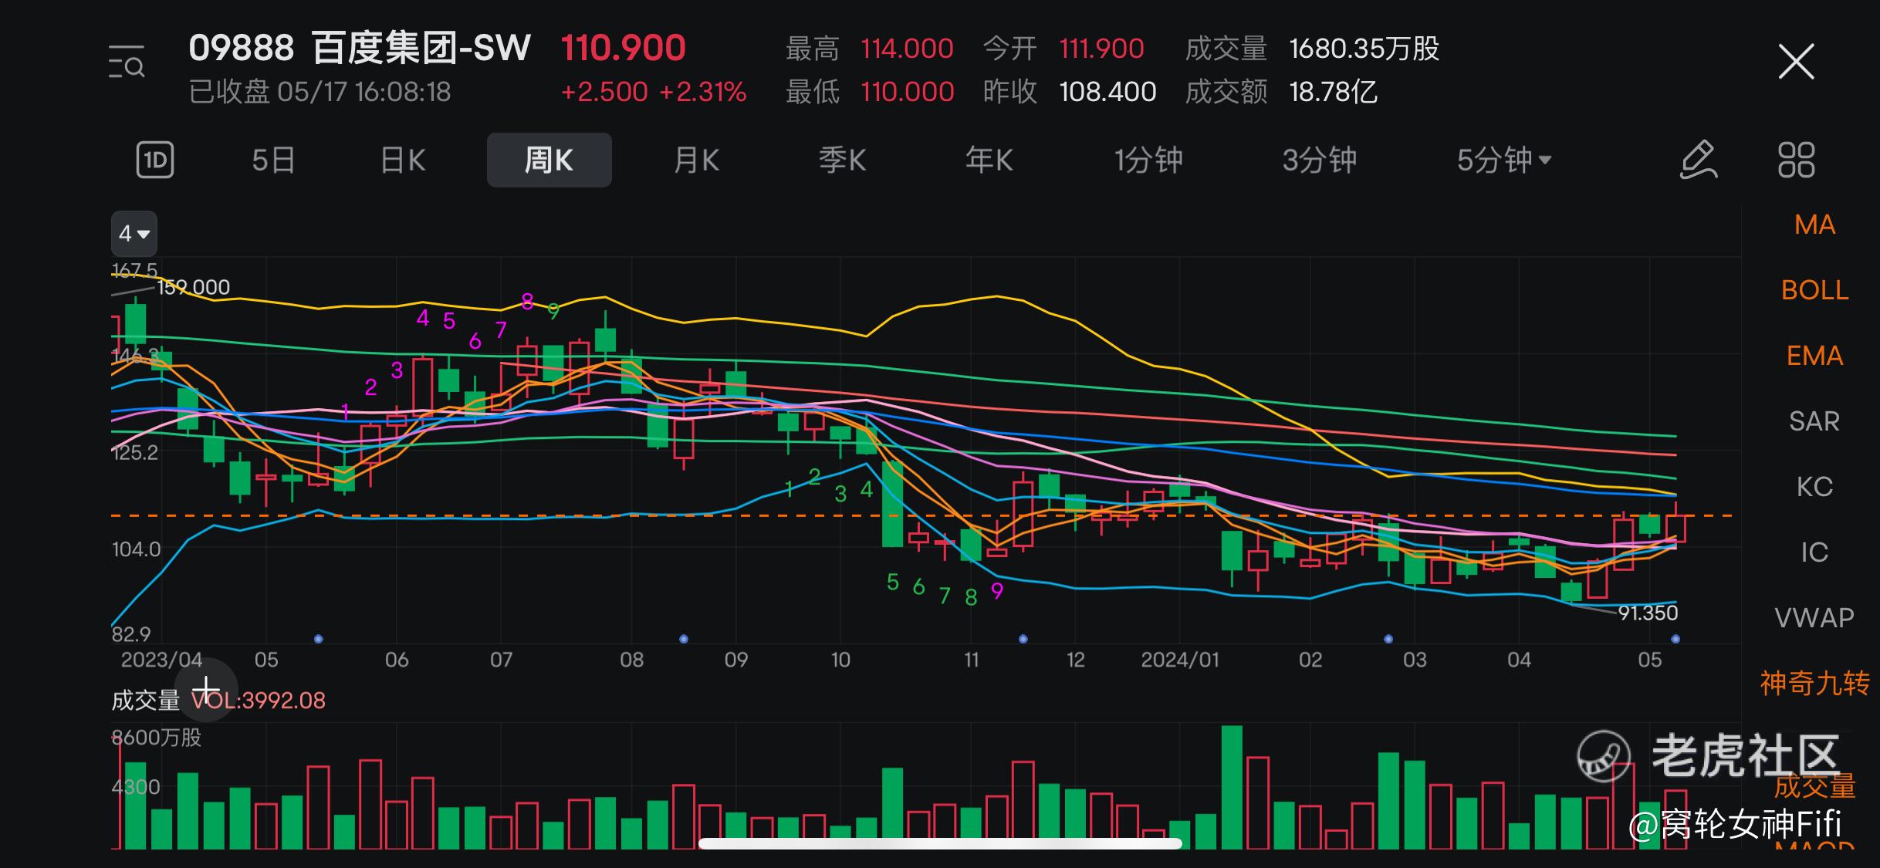The image size is (1880, 868).
Task: Select the 1分钟 interval tab
Action: (x=1148, y=160)
